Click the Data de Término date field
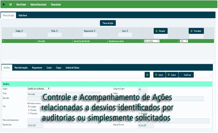The height and width of the screenshot is (133, 218). pos(146,126)
